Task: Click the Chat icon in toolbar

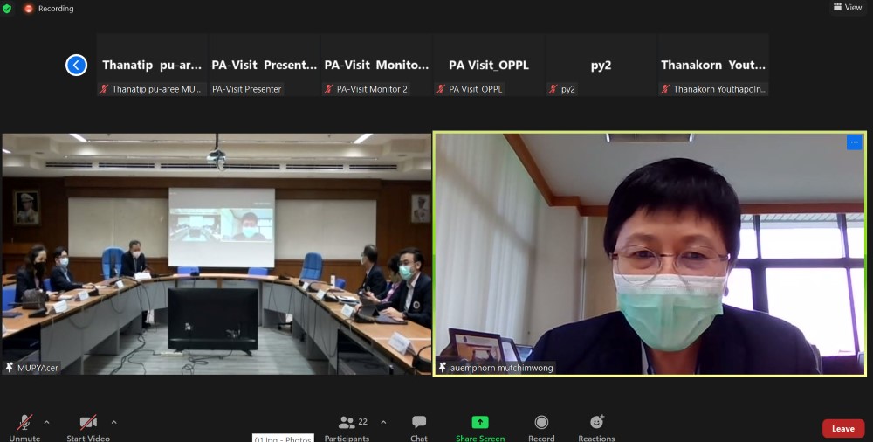Action: 419,424
